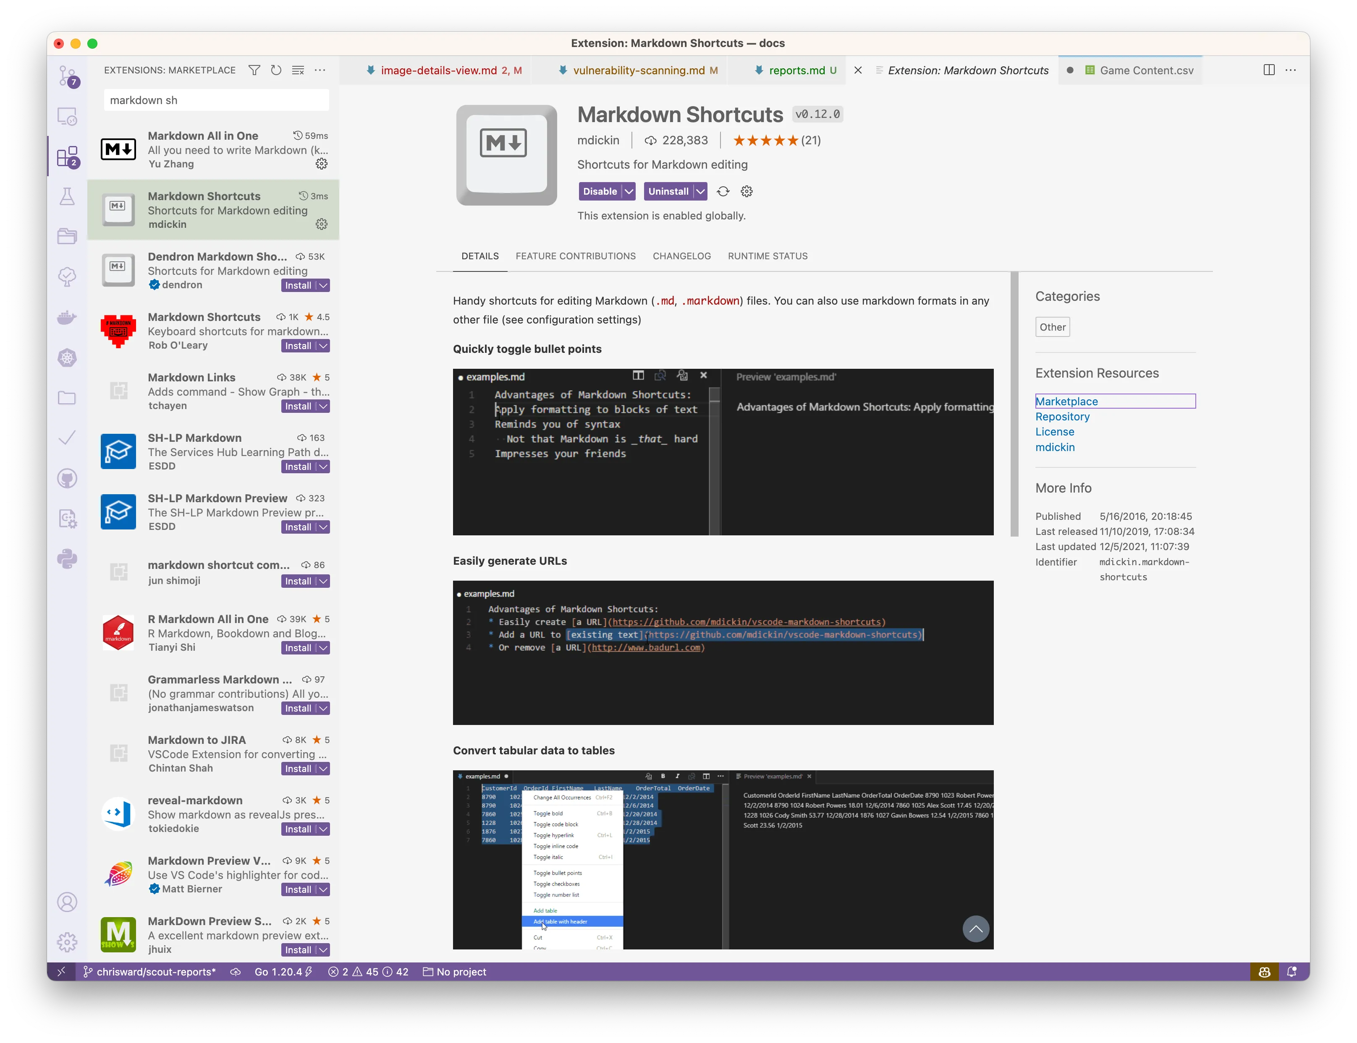The height and width of the screenshot is (1043, 1357).
Task: Open the notifications bell in status bar
Action: 1292,972
